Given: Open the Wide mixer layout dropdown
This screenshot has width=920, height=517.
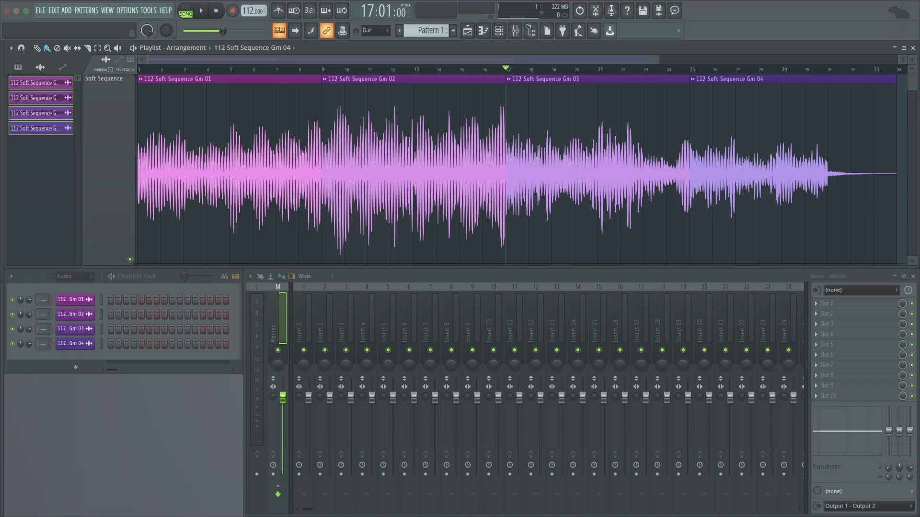Looking at the screenshot, I should pyautogui.click(x=315, y=276).
